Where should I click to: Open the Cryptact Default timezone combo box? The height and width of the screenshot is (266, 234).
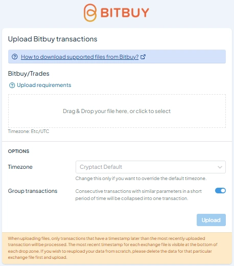click(151, 167)
